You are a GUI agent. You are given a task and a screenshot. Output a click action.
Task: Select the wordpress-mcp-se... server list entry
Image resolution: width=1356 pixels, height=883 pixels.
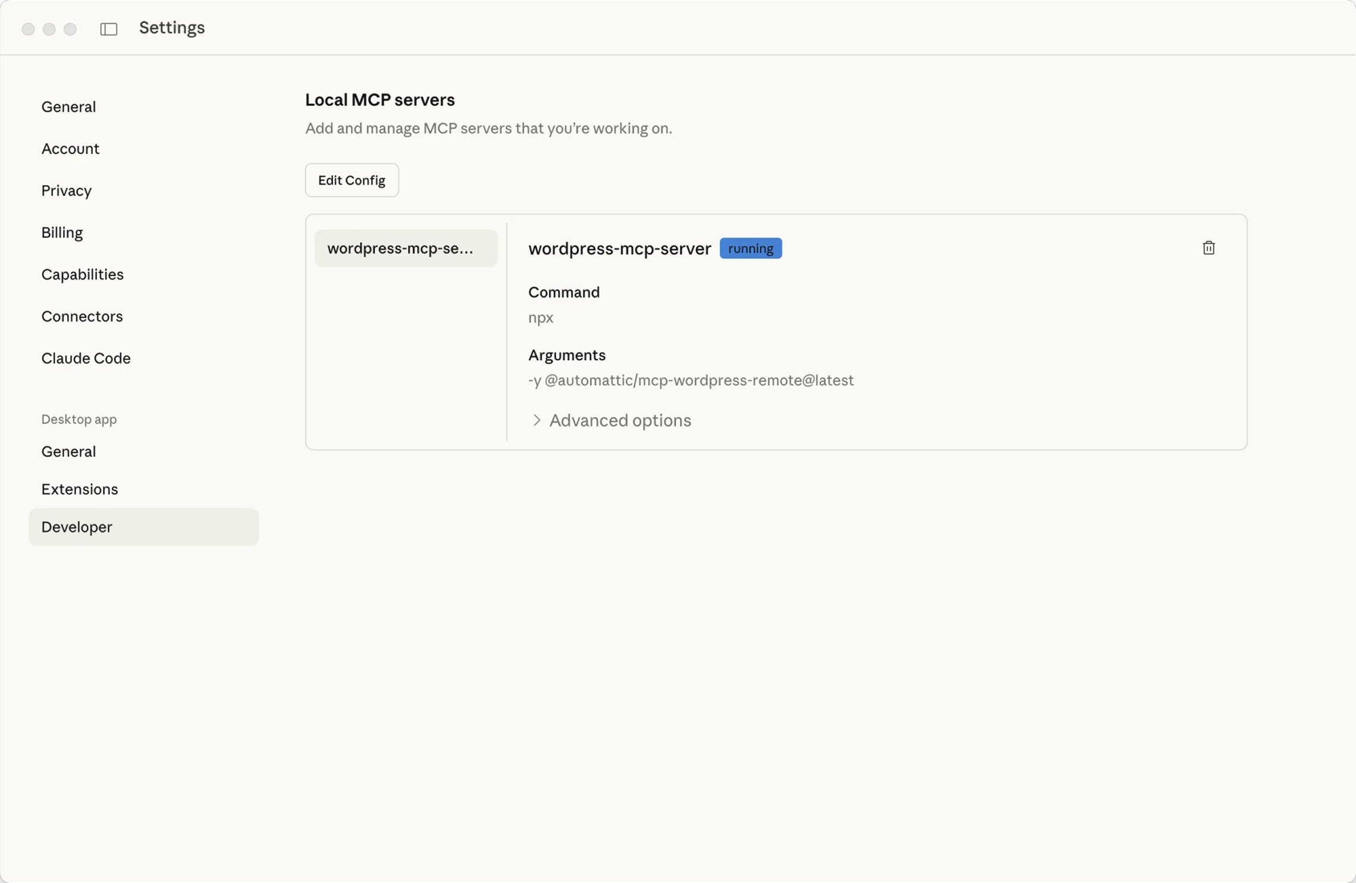pyautogui.click(x=406, y=248)
